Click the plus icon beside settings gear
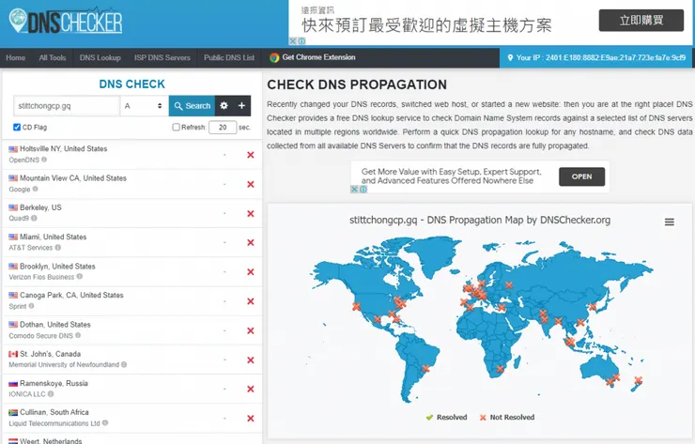The height and width of the screenshot is (444, 695). [241, 105]
